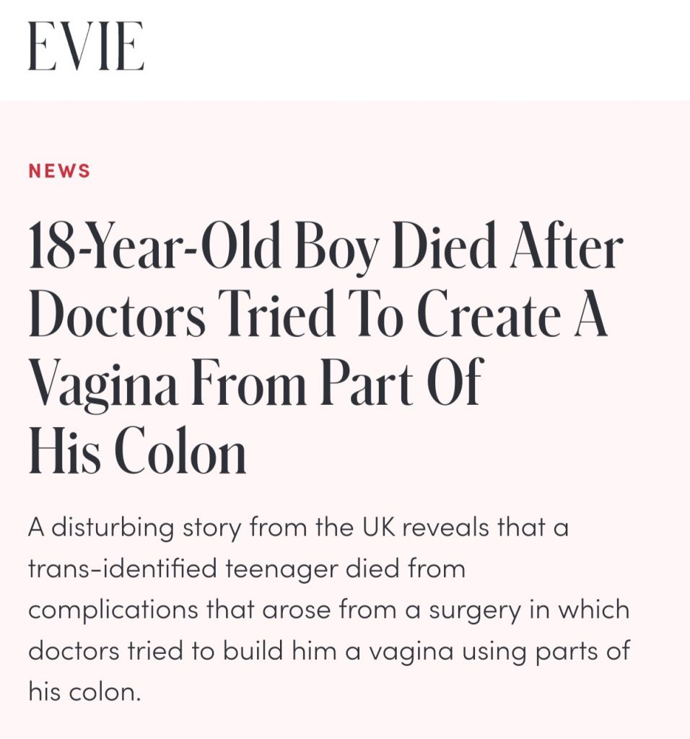
Task: Click the word 'Doctors' in the headline
Action: [117, 313]
